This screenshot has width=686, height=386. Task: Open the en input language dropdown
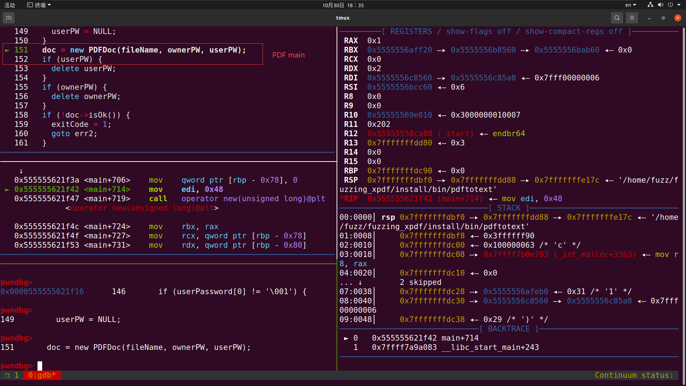(631, 5)
